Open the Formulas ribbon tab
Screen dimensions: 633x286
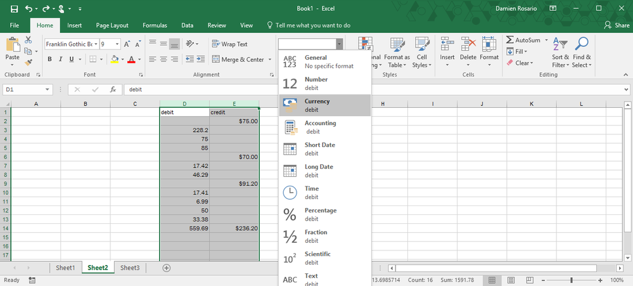tap(155, 25)
